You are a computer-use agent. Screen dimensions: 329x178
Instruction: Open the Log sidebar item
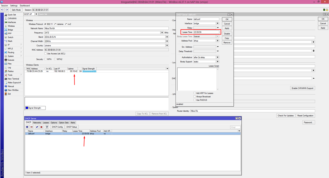(9, 68)
